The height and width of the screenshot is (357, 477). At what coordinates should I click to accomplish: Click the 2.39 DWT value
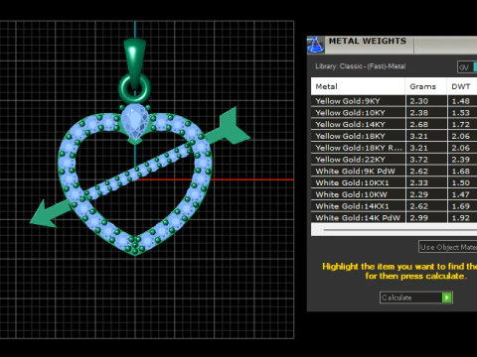click(x=461, y=160)
